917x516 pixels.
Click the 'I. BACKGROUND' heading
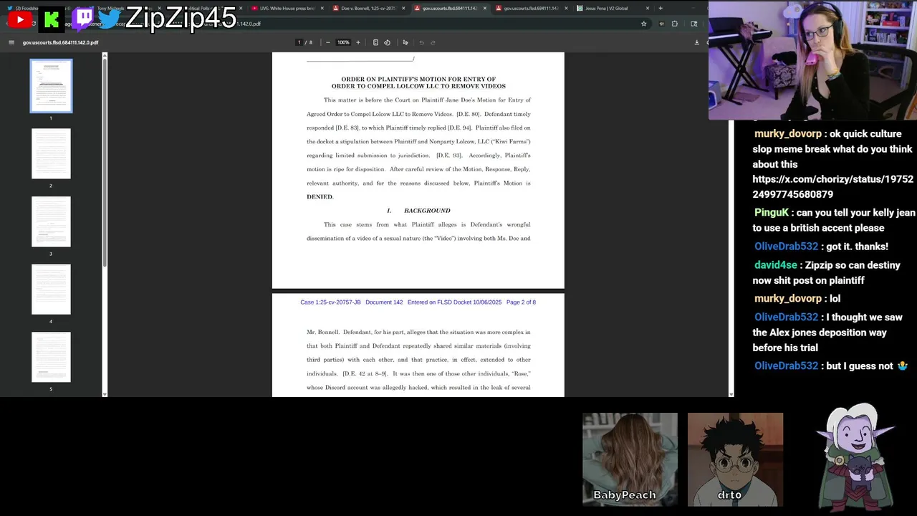(418, 211)
